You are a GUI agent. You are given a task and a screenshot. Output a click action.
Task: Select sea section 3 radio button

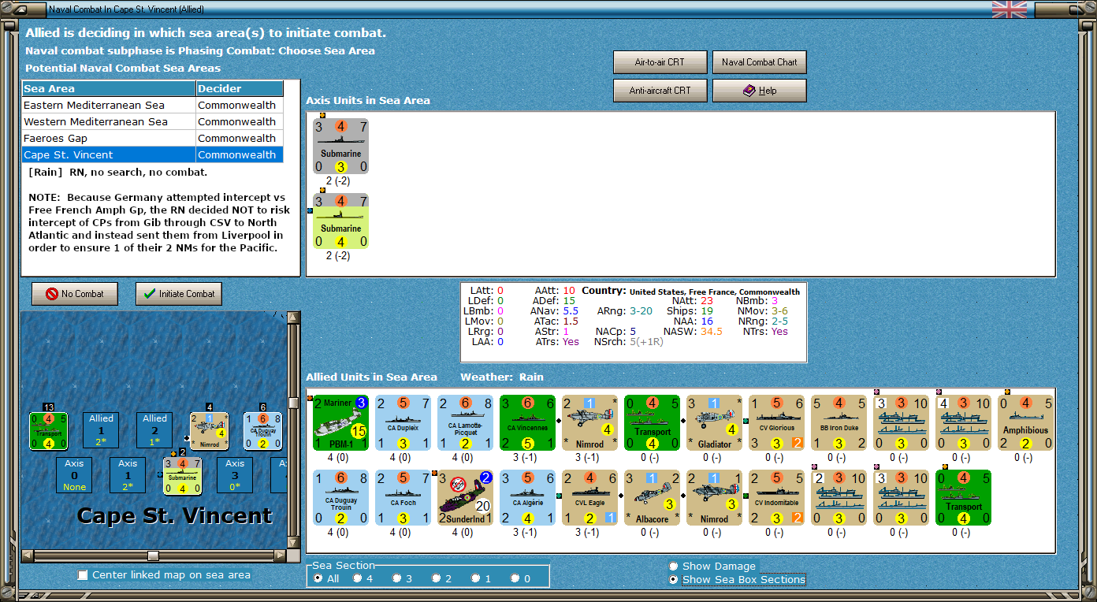click(397, 578)
